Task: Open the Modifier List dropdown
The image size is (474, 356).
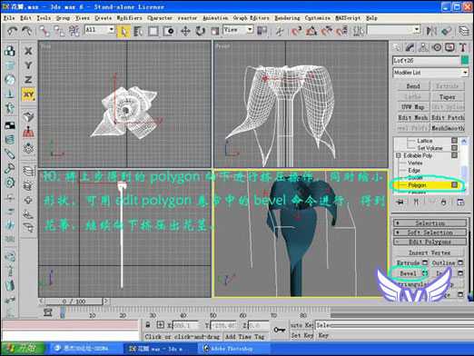Action: point(430,73)
